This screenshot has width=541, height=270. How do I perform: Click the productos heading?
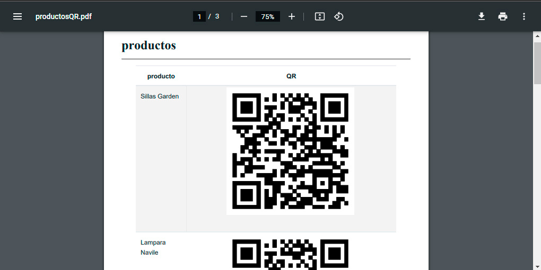click(x=149, y=46)
